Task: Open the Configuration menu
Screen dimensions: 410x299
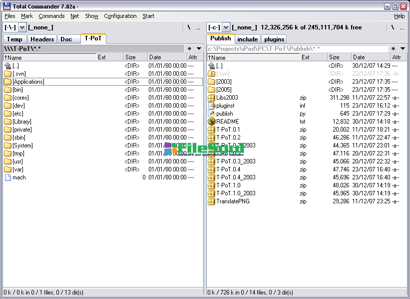Action: coord(120,16)
